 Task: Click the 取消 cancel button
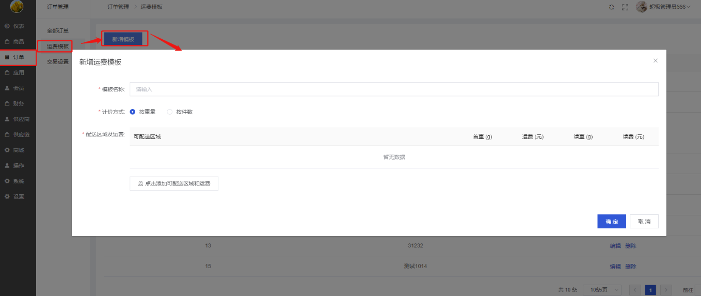click(x=644, y=221)
